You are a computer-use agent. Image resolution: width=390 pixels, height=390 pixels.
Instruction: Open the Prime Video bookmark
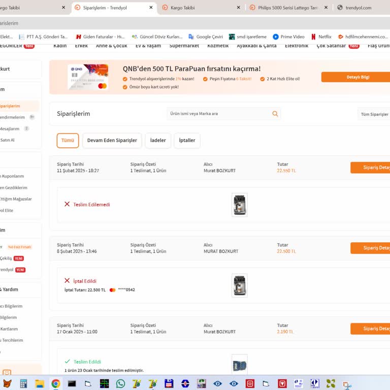288,37
